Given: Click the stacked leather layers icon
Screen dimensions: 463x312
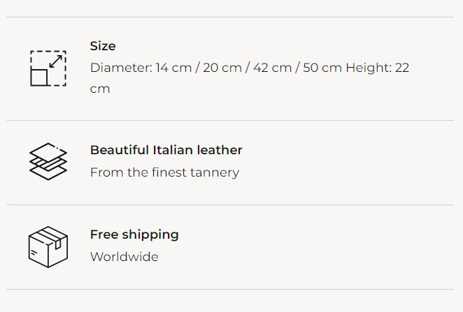Looking at the screenshot, I should pyautogui.click(x=48, y=161).
